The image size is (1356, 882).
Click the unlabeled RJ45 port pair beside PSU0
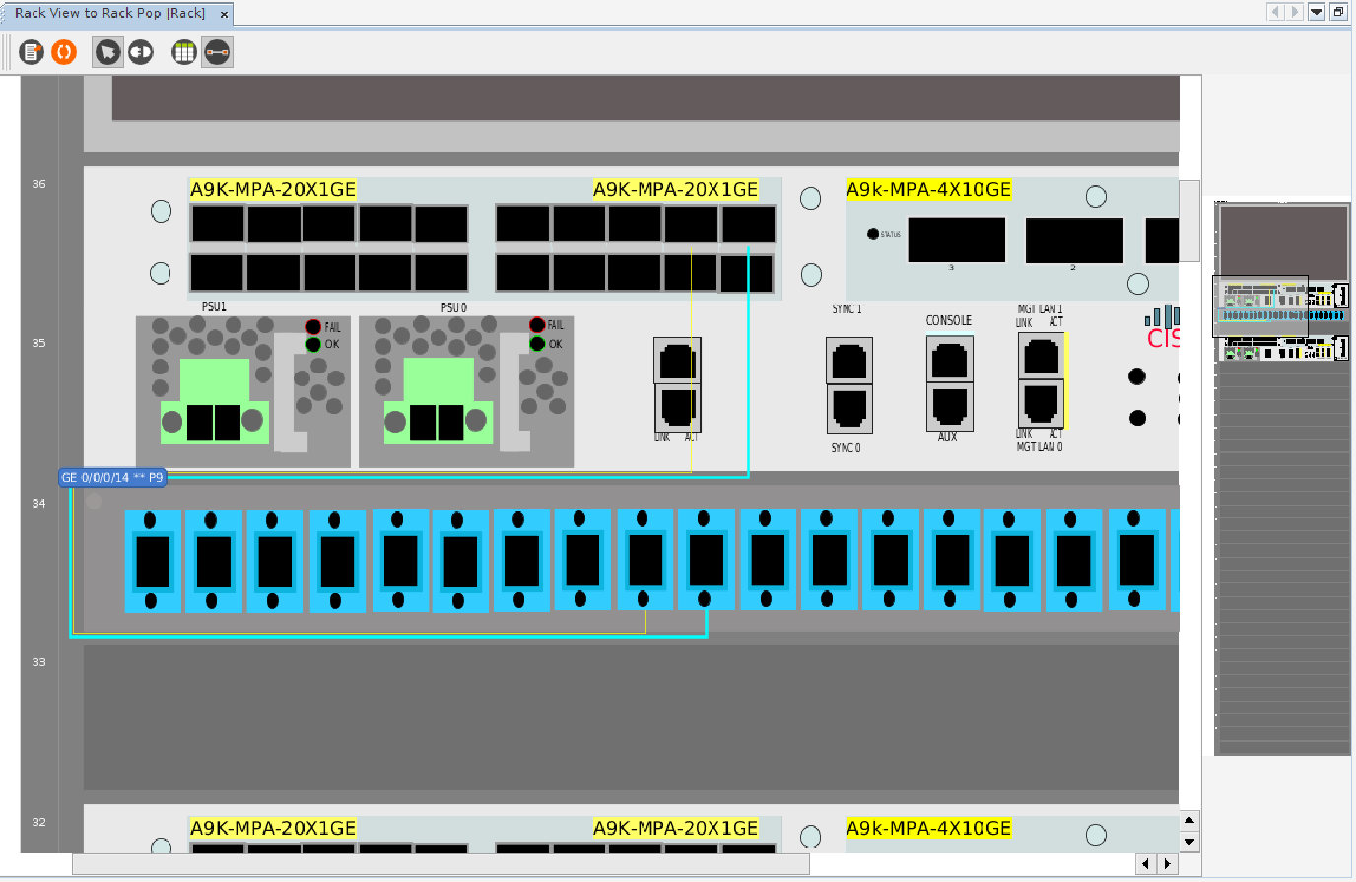(x=677, y=384)
